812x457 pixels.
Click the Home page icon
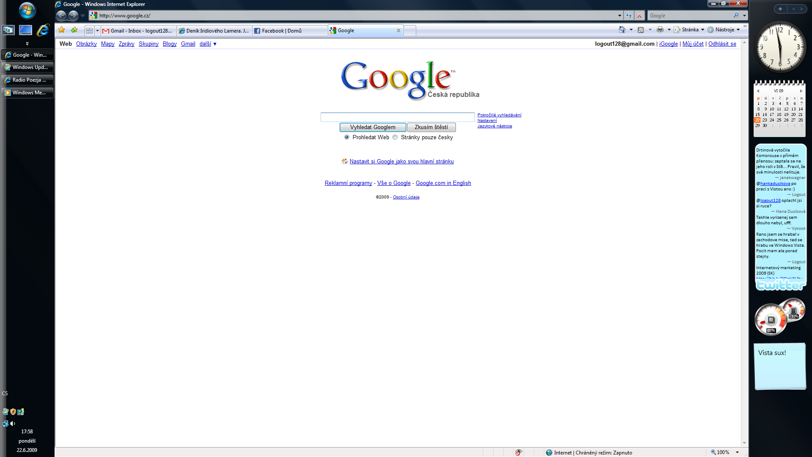click(622, 30)
